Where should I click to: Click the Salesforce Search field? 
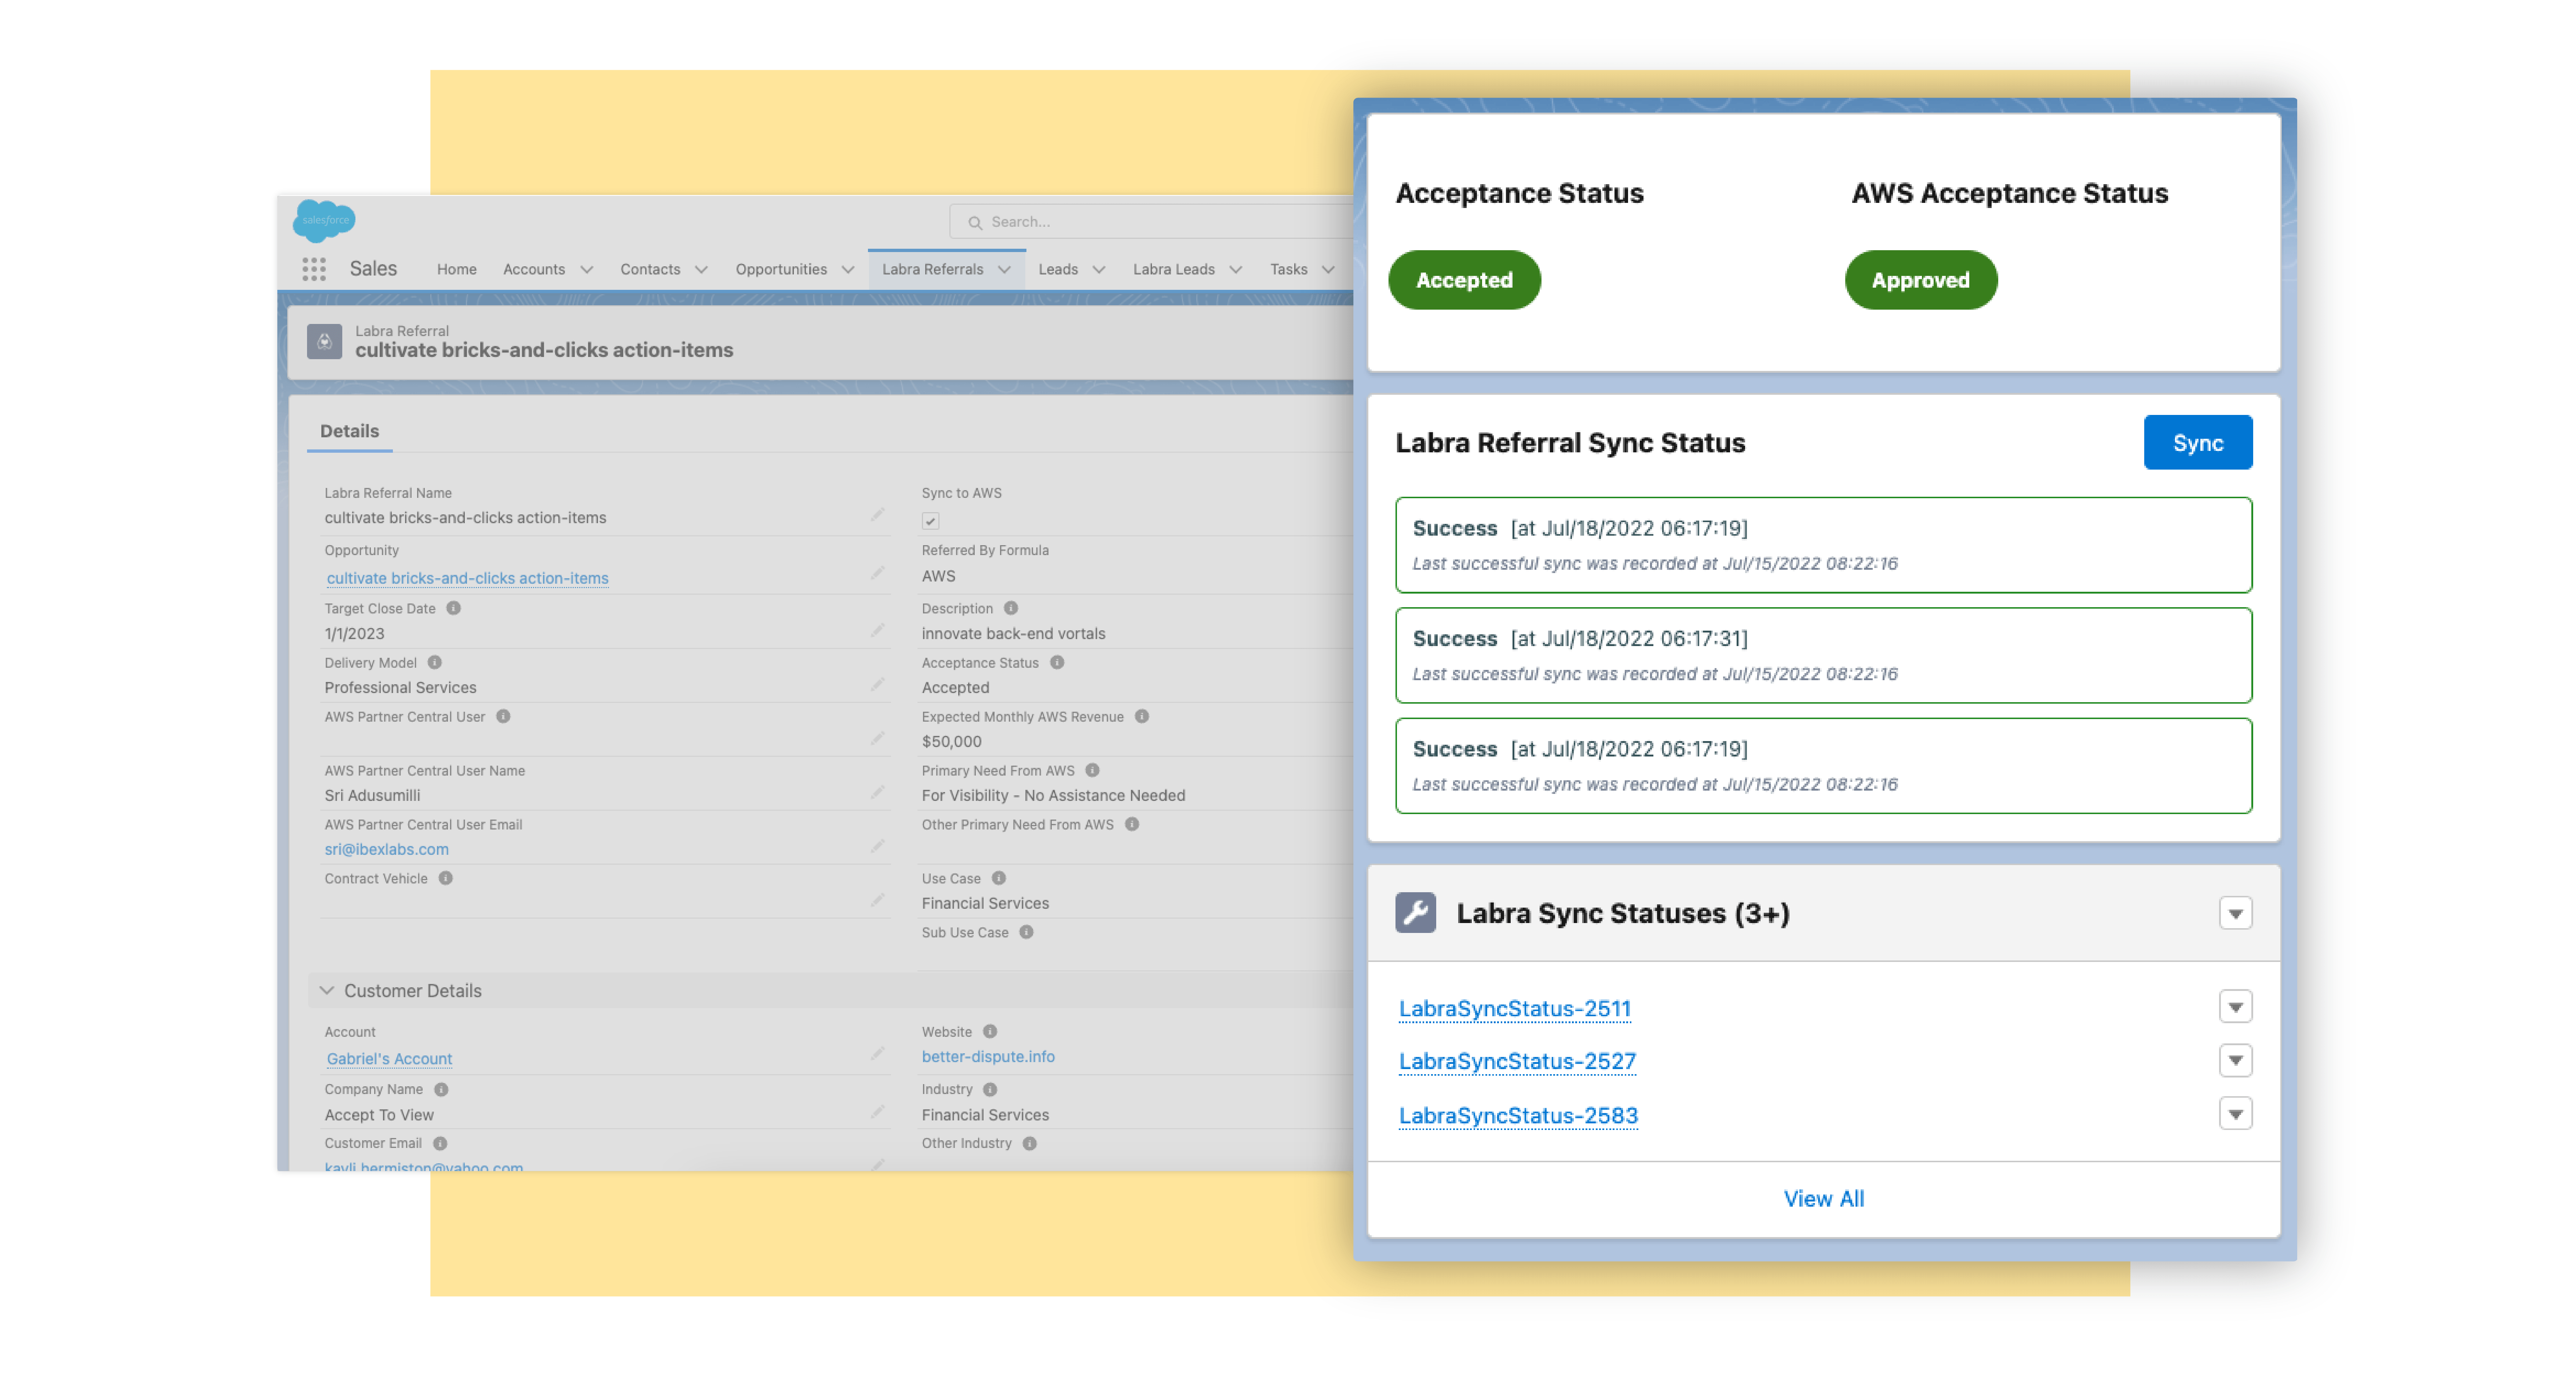click(x=1151, y=222)
